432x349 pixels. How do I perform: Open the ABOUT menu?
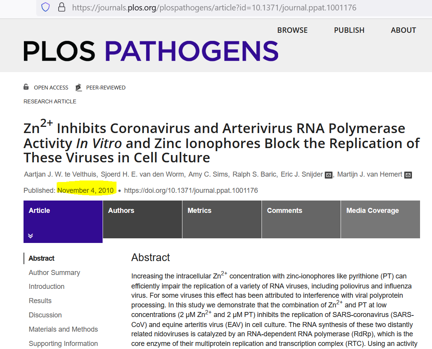point(403,30)
